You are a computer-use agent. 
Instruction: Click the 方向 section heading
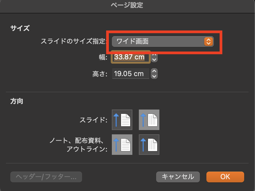click(17, 101)
